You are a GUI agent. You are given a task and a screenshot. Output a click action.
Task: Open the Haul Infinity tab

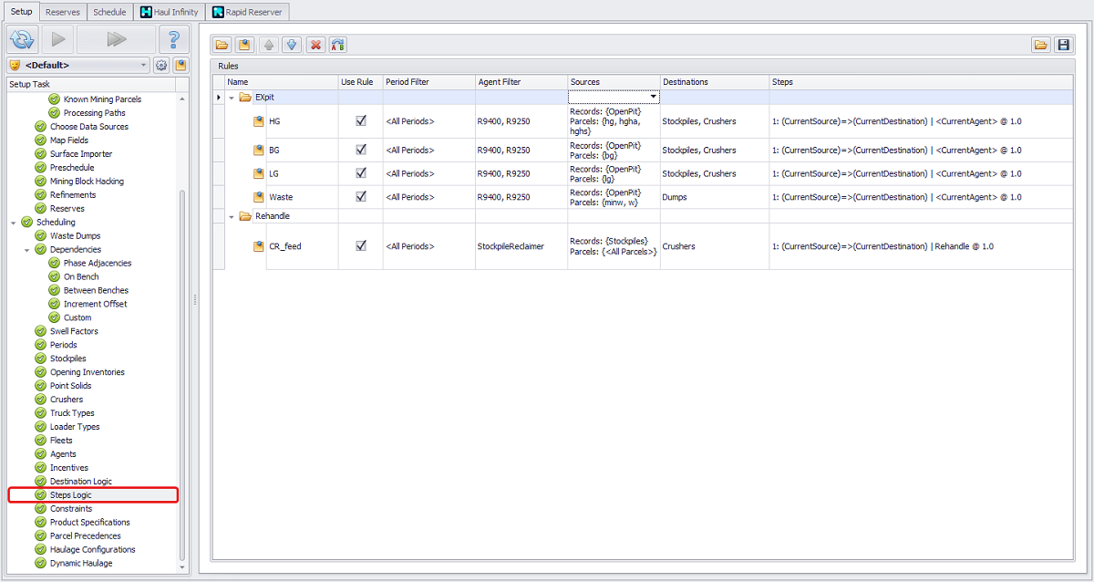tap(170, 12)
